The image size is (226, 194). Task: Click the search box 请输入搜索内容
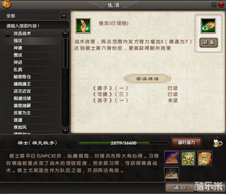point(34,26)
